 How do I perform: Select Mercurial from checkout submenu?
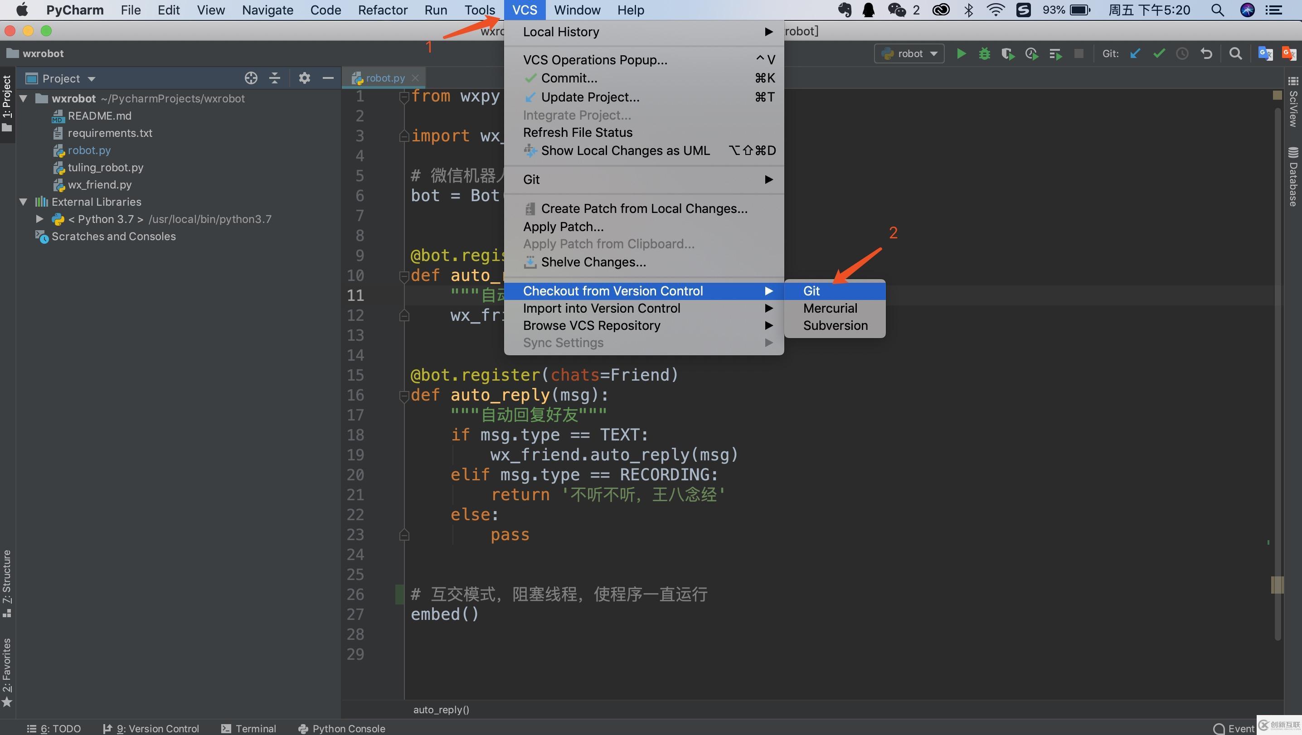click(x=830, y=308)
